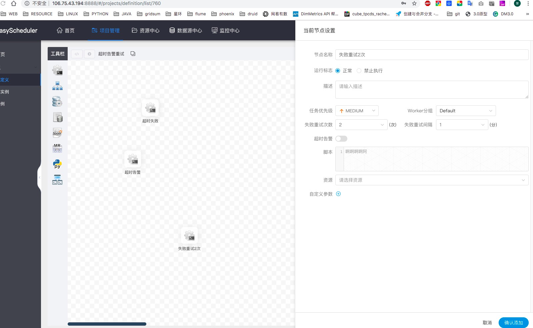Open 数据源中心 navigation tab

(x=186, y=30)
